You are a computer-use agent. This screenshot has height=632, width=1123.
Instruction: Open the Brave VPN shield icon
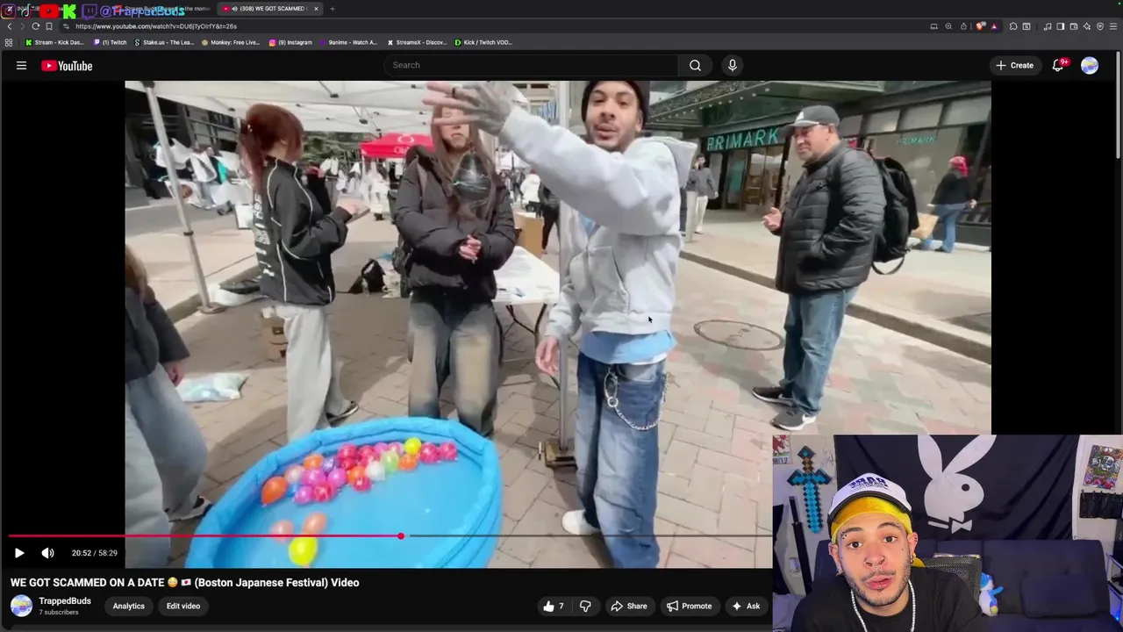(1100, 26)
